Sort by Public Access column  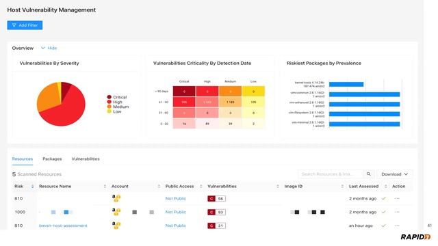[201, 187]
